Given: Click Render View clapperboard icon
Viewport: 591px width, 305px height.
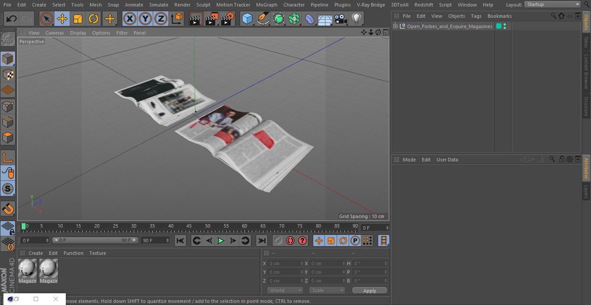Looking at the screenshot, I should [196, 19].
